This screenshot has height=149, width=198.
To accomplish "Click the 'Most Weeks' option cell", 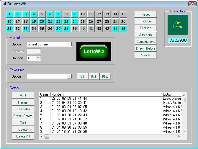I will click(x=172, y=103).
